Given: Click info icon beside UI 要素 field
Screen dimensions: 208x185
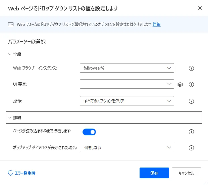Looking at the screenshot, I should (x=192, y=84).
